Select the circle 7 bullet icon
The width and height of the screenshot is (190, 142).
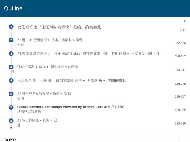[11, 107]
